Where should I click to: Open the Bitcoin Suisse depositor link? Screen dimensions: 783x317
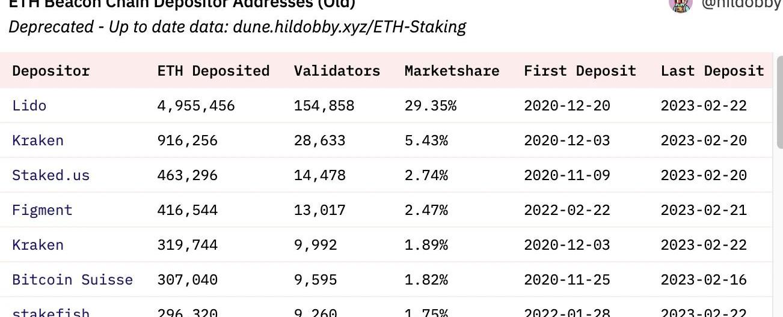tap(72, 280)
